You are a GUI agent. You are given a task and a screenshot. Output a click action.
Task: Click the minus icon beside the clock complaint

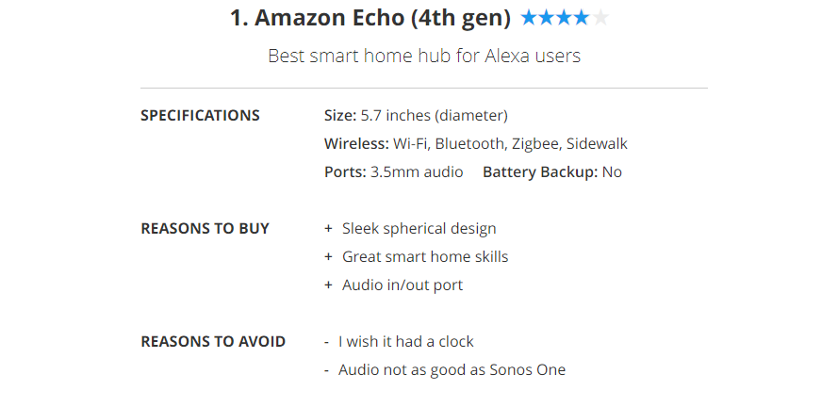pyautogui.click(x=326, y=342)
